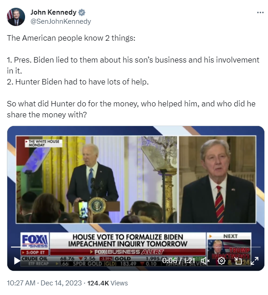The height and width of the screenshot is (295, 268).
Task: Click the blue verified badge
Action: (82, 12)
